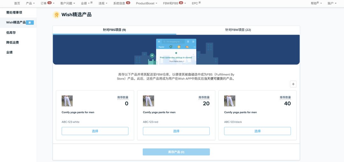344x162 pixels.
Task: Click the 系统信息 badge showing 12
Action: point(128,3)
